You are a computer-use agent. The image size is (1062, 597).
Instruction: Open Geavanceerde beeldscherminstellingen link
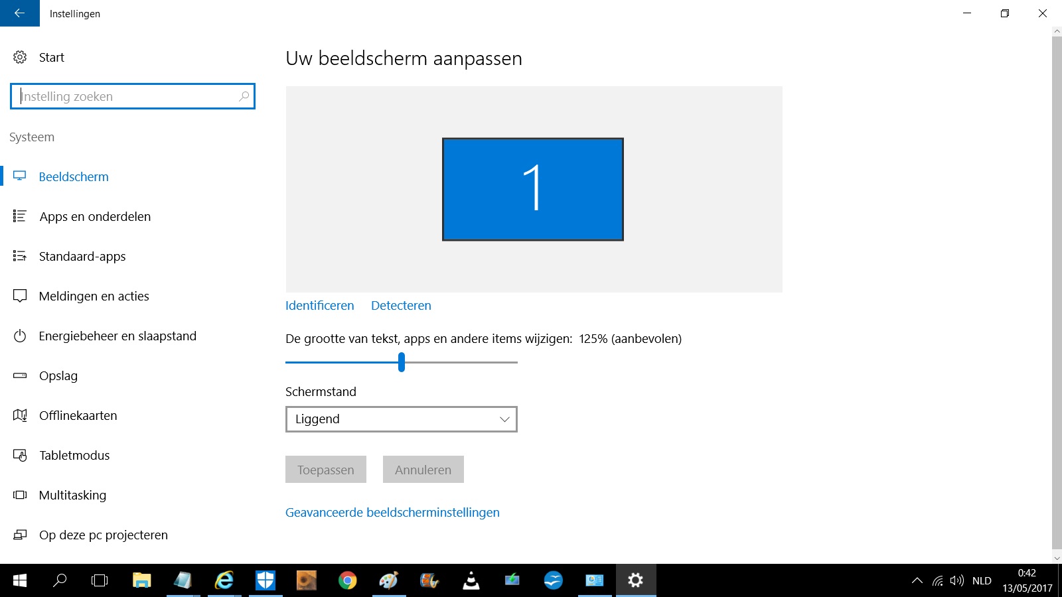(392, 513)
